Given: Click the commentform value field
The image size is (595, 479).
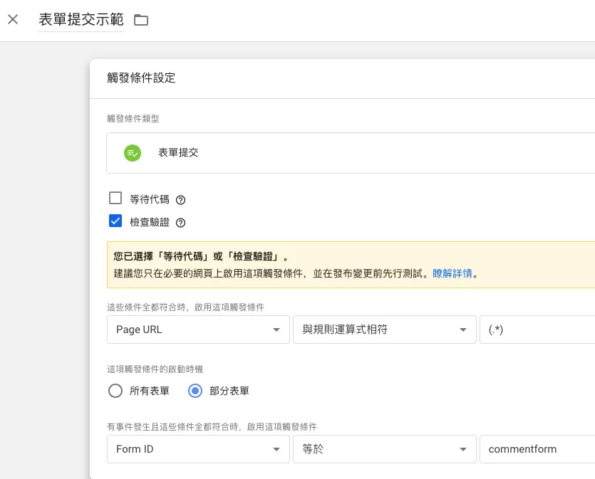Looking at the screenshot, I should [537, 449].
